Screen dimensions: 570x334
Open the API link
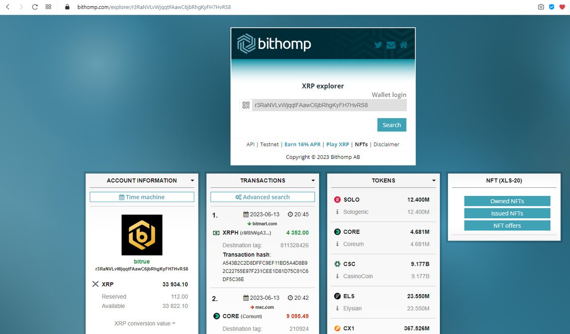coord(250,144)
